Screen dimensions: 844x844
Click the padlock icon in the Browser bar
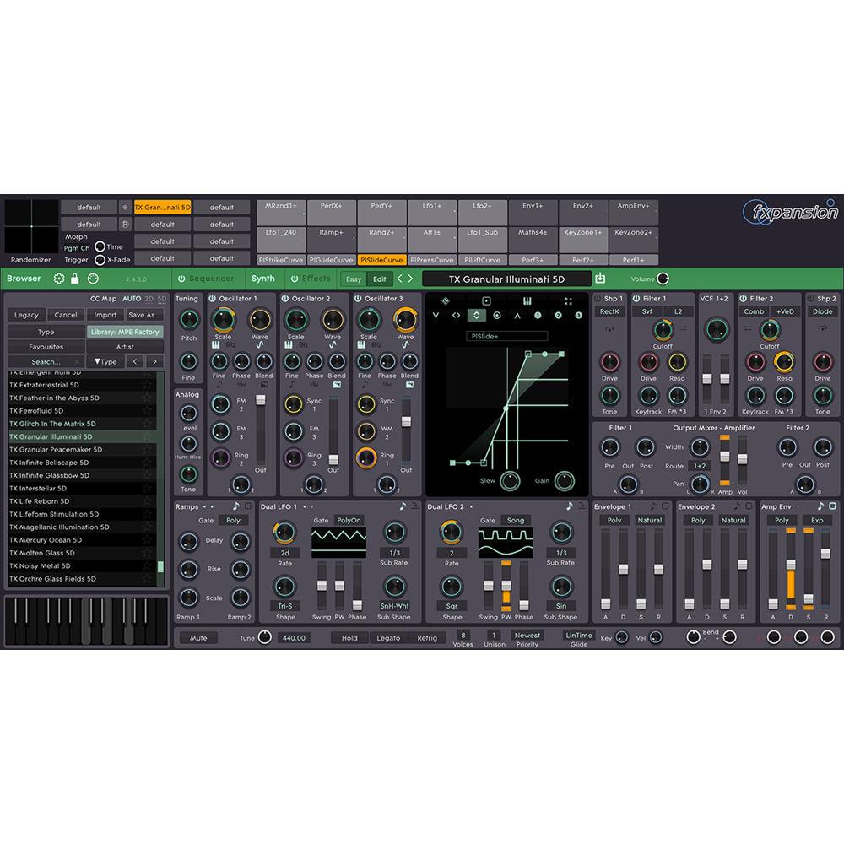(x=74, y=279)
